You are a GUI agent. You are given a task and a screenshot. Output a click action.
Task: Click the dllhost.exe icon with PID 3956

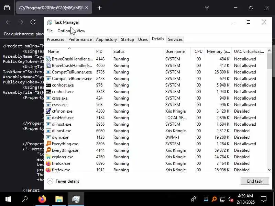(x=48, y=124)
